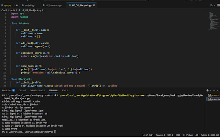Click the self.player_name input line

(x=70, y=86)
